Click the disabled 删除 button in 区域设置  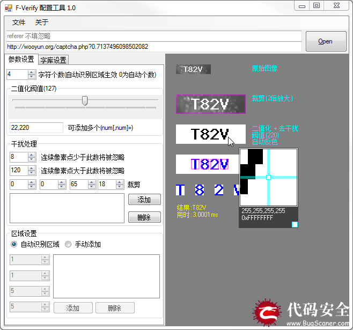pos(115,307)
